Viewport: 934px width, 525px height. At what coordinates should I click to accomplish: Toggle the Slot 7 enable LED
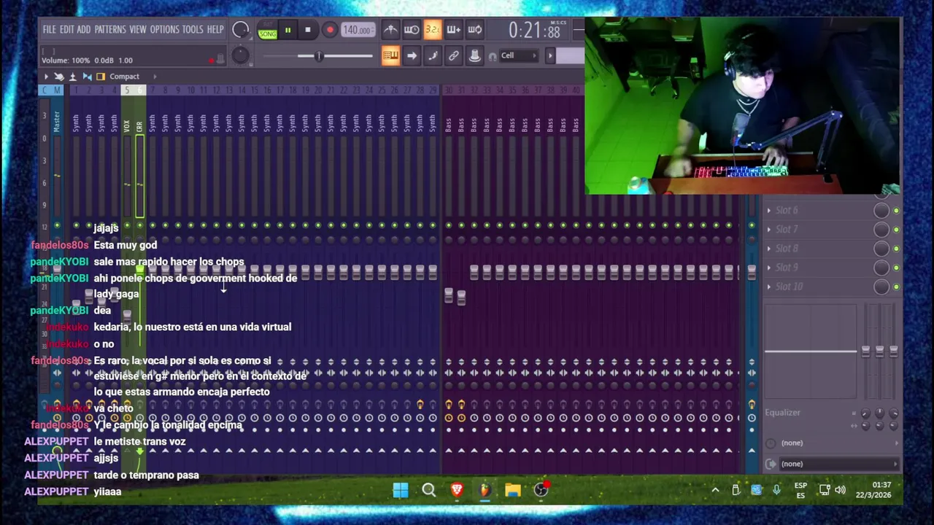point(896,230)
